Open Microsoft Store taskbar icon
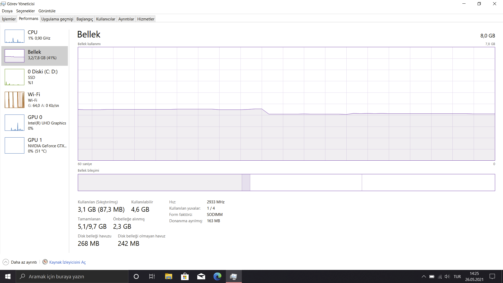 (x=185, y=276)
